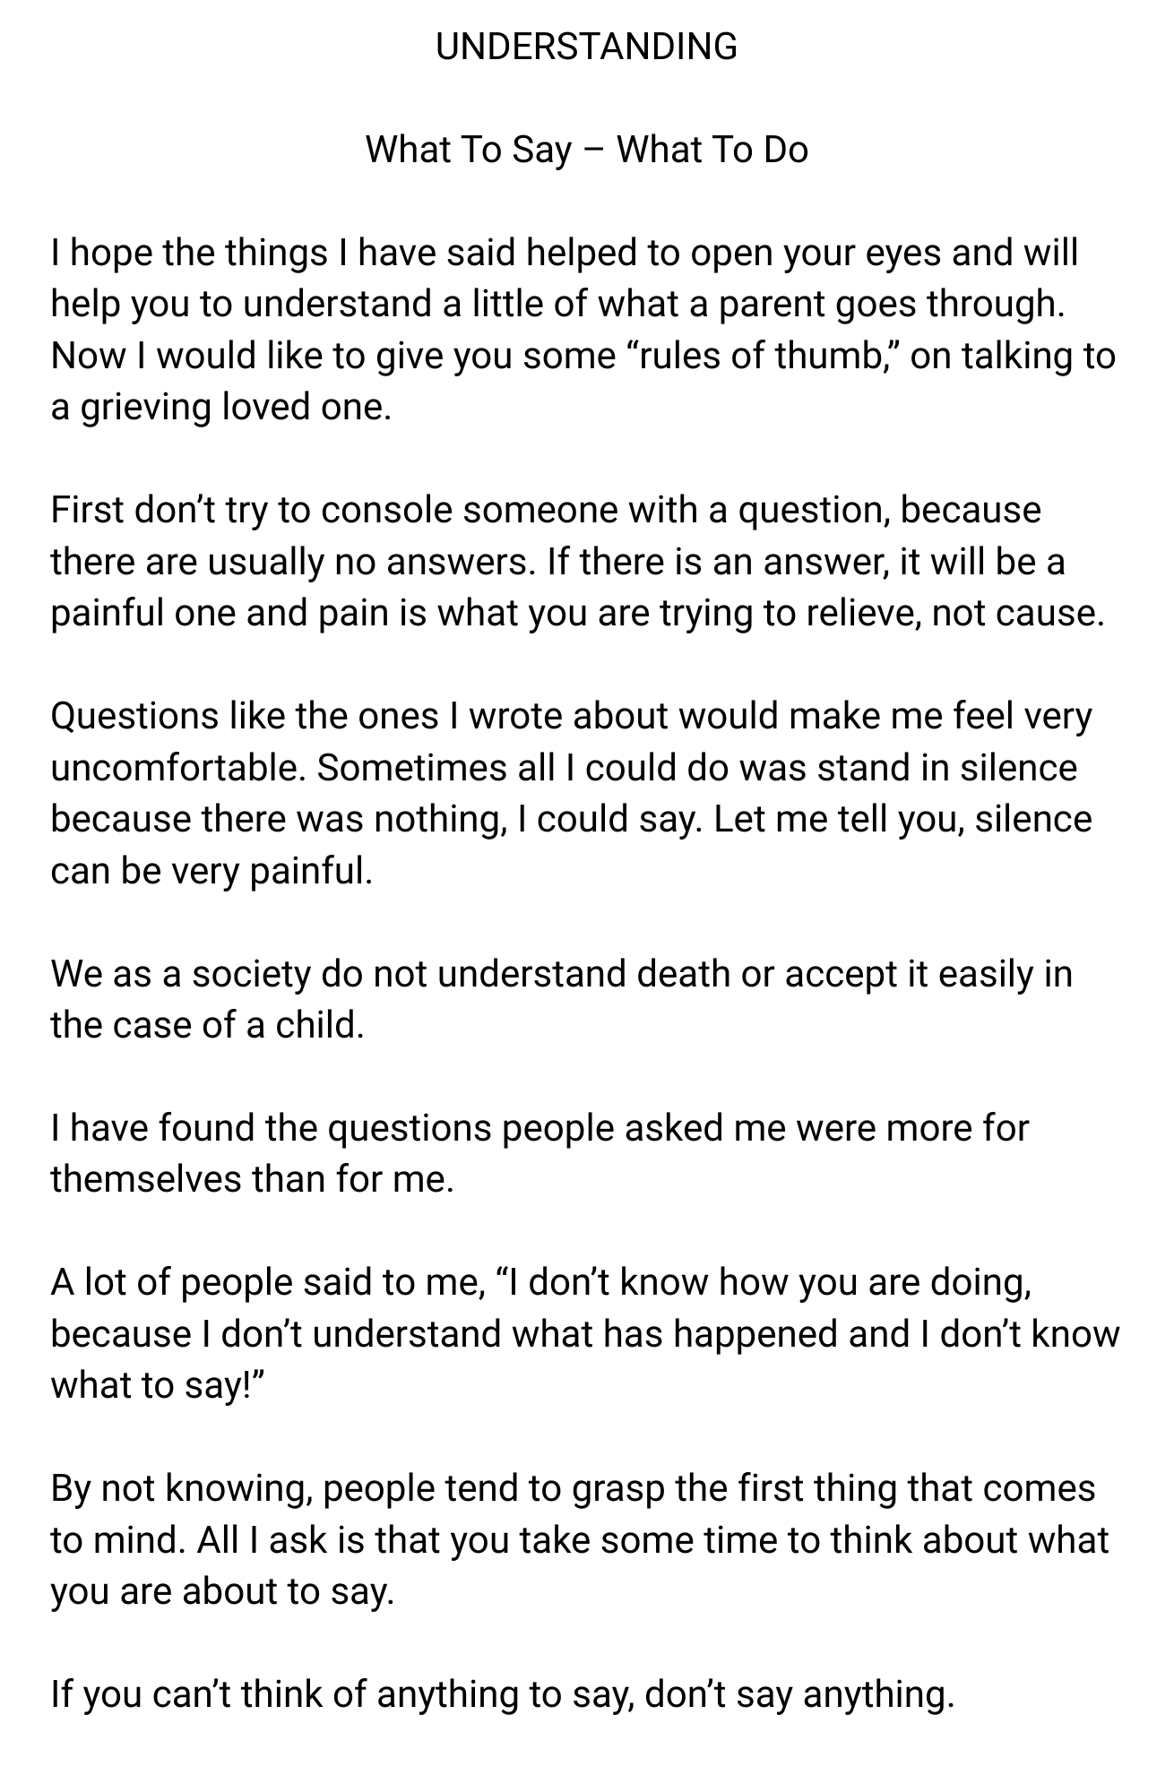Select the phrase you are about to say

[222, 1592]
